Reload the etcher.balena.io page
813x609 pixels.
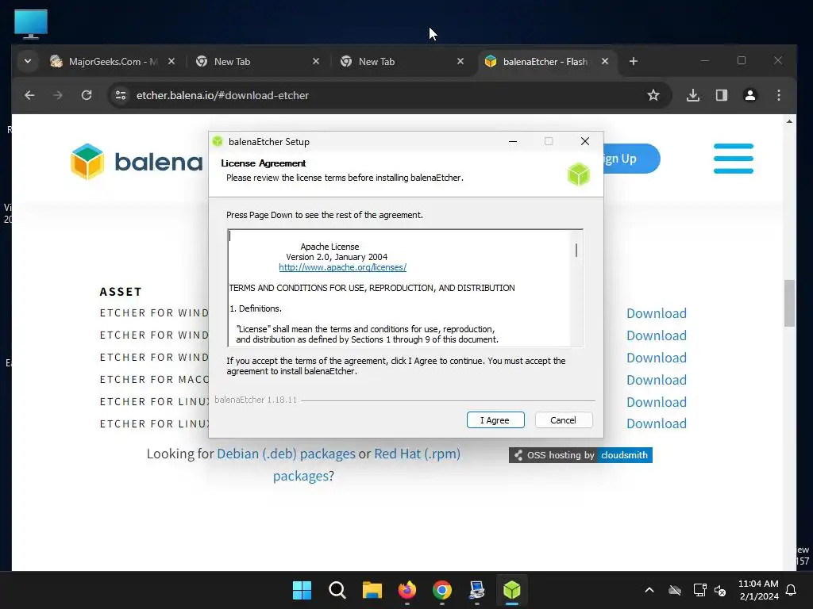(x=87, y=95)
